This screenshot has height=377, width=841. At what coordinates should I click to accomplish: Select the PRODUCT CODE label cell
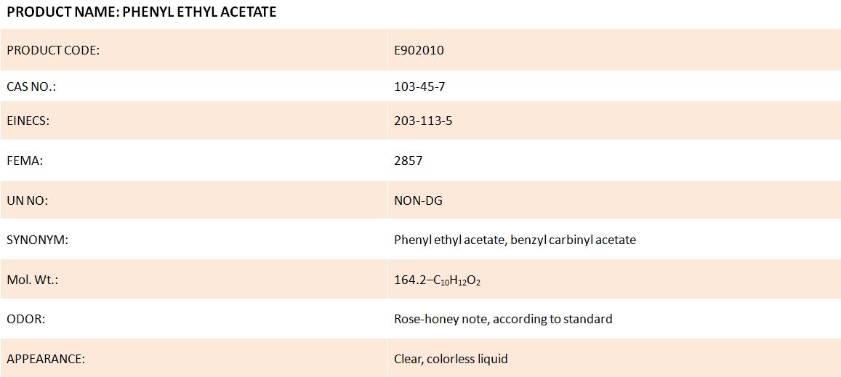tap(193, 50)
